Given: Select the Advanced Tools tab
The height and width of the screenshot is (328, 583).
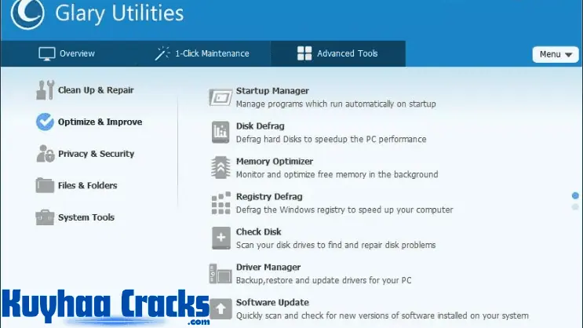Looking at the screenshot, I should tap(337, 53).
